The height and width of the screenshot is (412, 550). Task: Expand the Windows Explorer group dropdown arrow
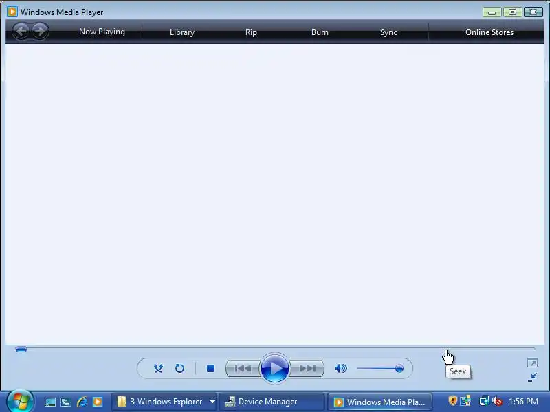[212, 402]
